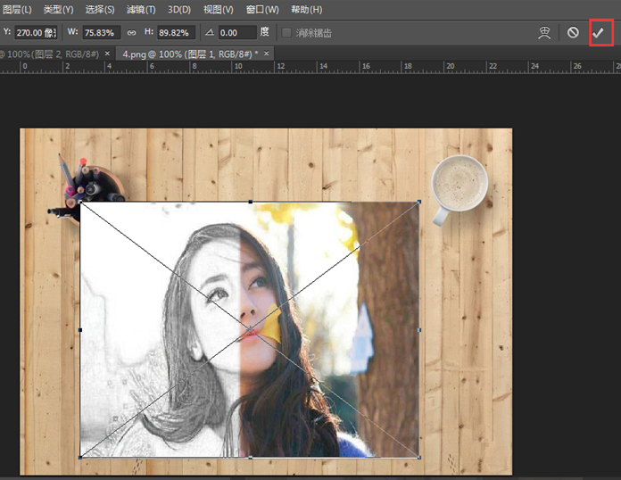Toggle the width-height link chain icon
Image resolution: width=621 pixels, height=480 pixels.
pos(131,32)
